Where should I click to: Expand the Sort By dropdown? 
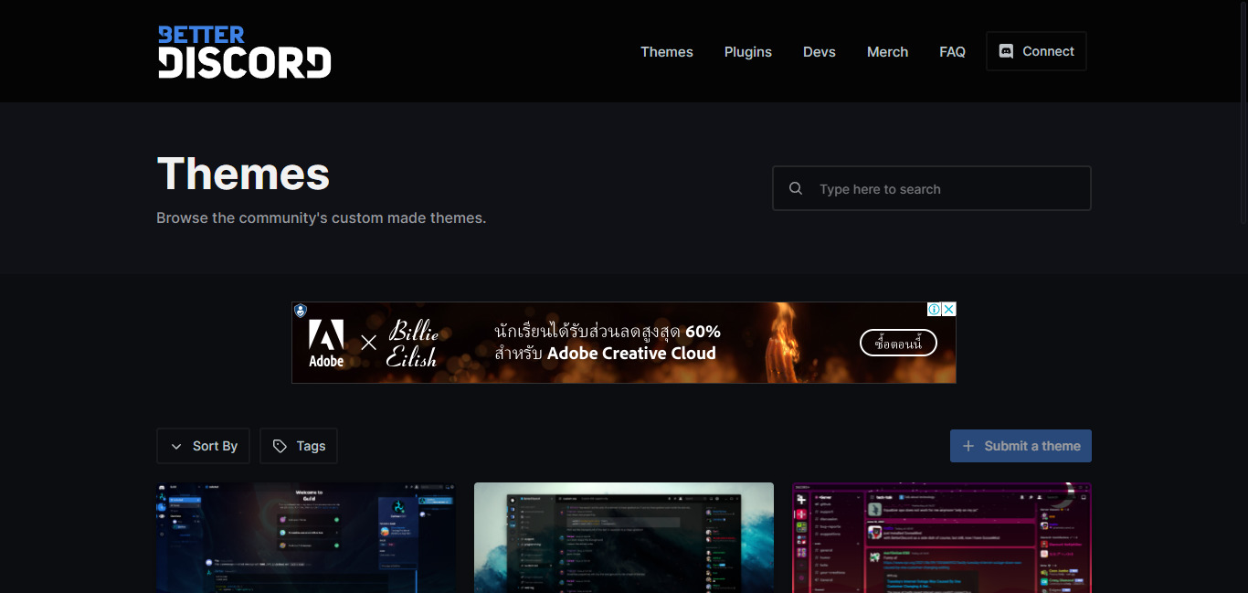pyautogui.click(x=203, y=446)
